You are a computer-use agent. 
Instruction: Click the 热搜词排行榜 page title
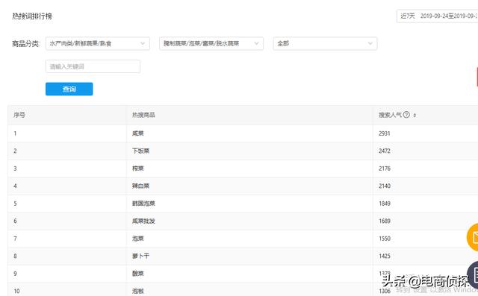[x=32, y=16]
